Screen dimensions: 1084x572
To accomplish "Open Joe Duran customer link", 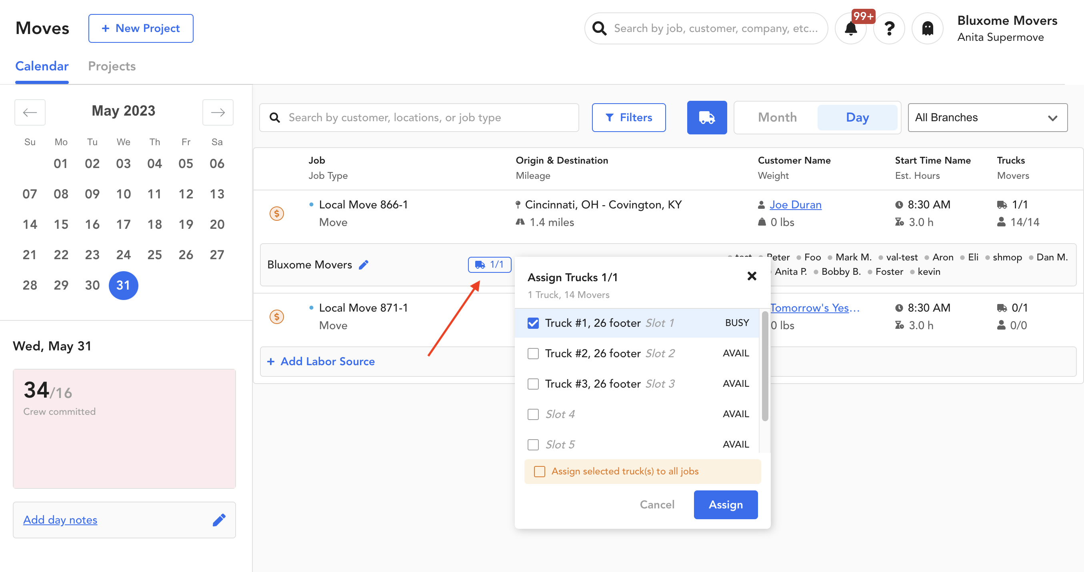I will (x=795, y=204).
